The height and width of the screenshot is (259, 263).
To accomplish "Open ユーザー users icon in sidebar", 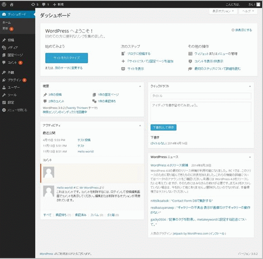I will (4, 87).
